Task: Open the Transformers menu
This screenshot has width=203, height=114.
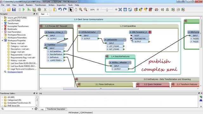Action: [40, 5]
